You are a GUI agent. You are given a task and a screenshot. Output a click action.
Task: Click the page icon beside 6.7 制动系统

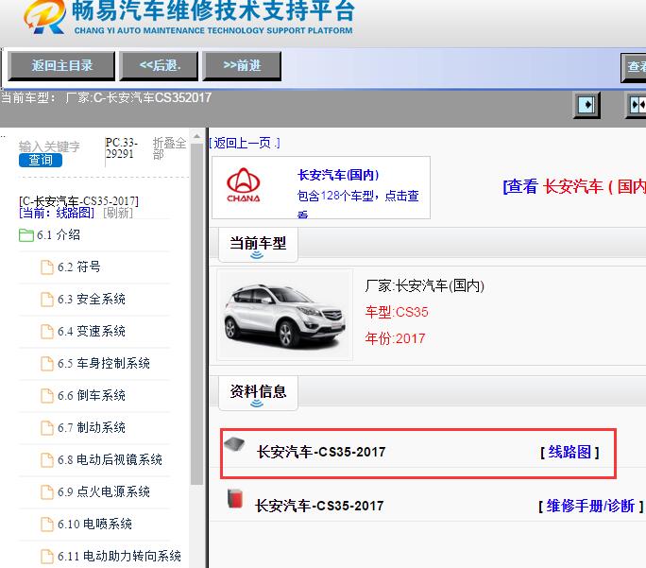(x=47, y=428)
